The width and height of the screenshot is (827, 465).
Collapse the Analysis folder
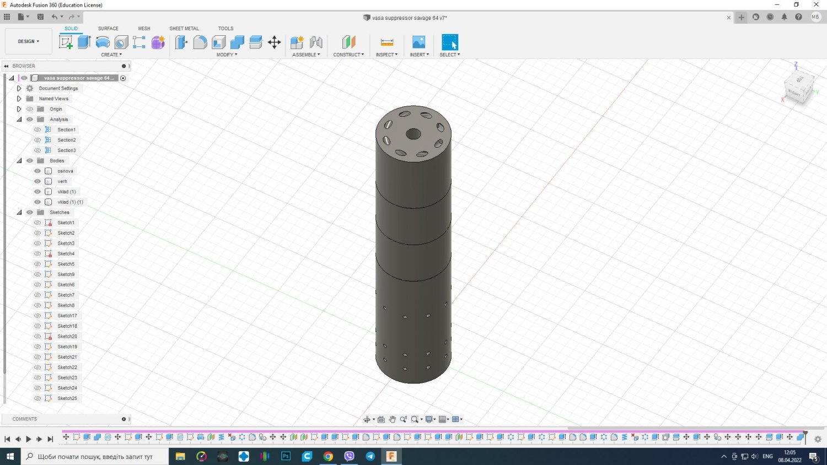[x=19, y=120]
